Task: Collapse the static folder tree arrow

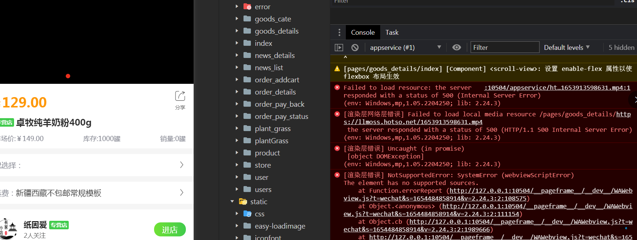Action: 232,202
